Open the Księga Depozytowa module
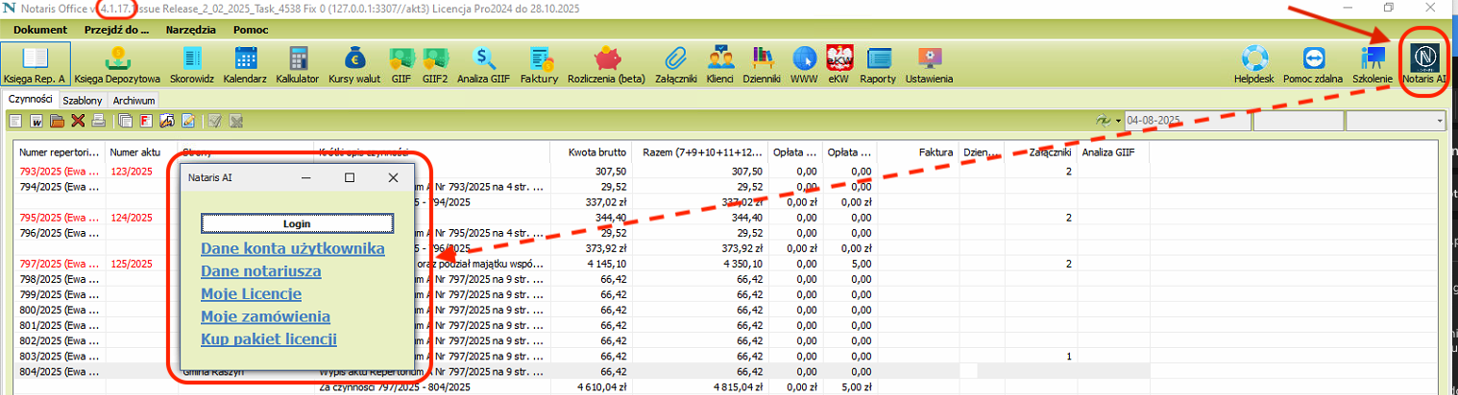Image resolution: width=1458 pixels, height=395 pixels. pyautogui.click(x=118, y=63)
